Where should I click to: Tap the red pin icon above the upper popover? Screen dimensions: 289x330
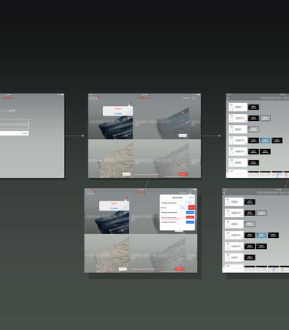pos(130,103)
